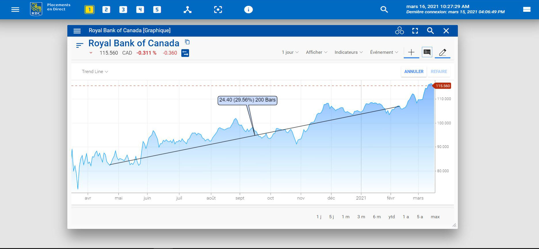Select the 3 m time range
The image size is (539, 249).
(361, 217)
